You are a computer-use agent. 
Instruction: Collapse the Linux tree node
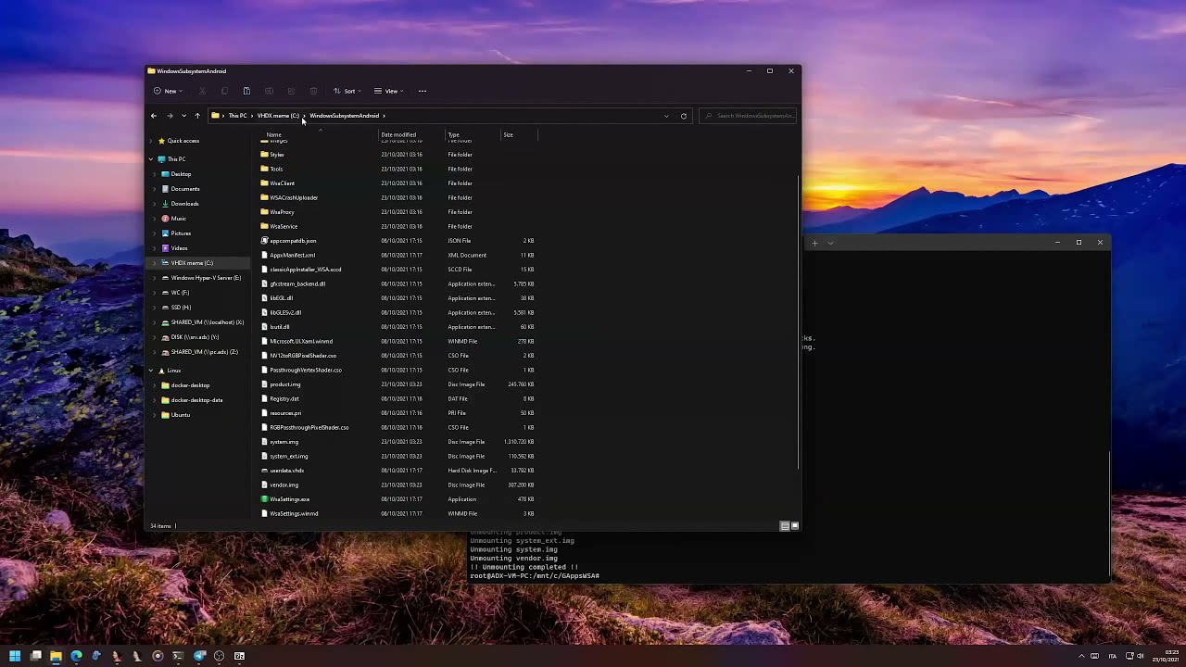(151, 371)
